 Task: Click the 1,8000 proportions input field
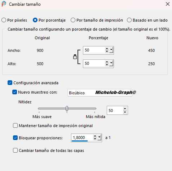coord(82,138)
